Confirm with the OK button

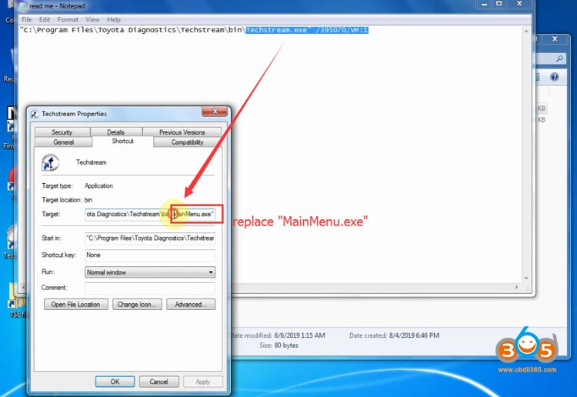pyautogui.click(x=115, y=382)
